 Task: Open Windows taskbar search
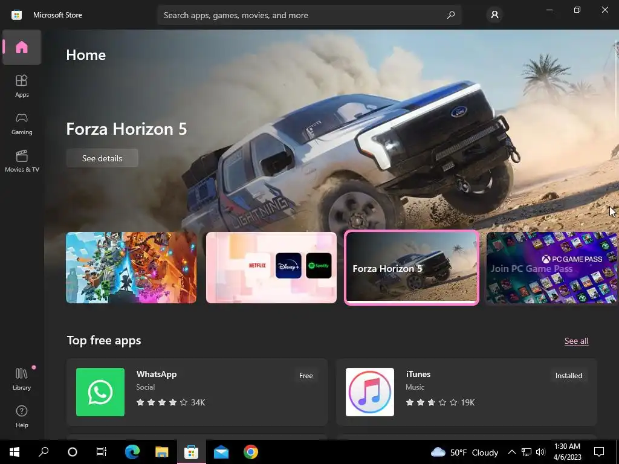click(x=44, y=452)
